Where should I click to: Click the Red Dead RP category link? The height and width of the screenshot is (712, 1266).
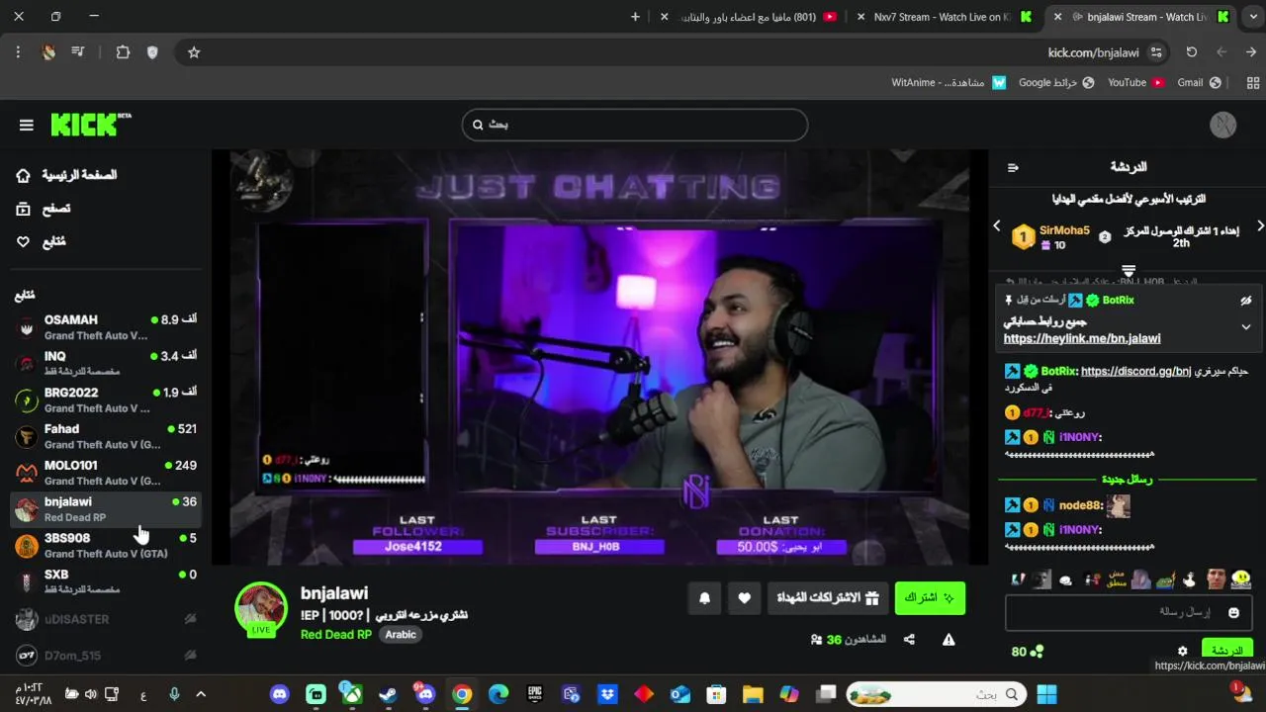click(336, 635)
